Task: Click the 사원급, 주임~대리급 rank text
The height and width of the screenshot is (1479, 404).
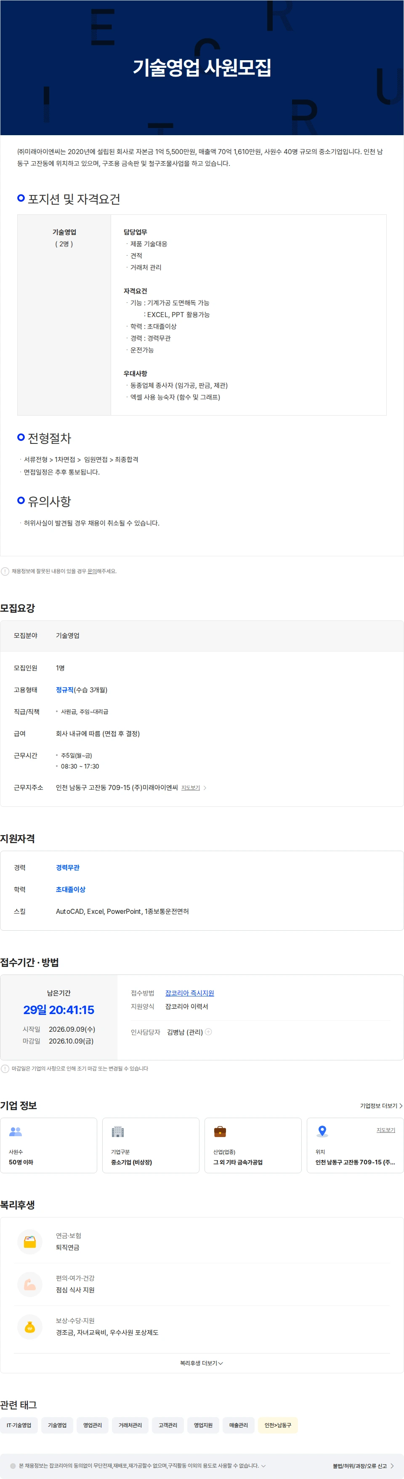Action: click(84, 711)
